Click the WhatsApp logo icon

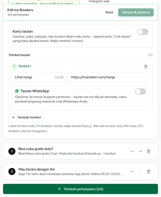[x=17, y=91]
